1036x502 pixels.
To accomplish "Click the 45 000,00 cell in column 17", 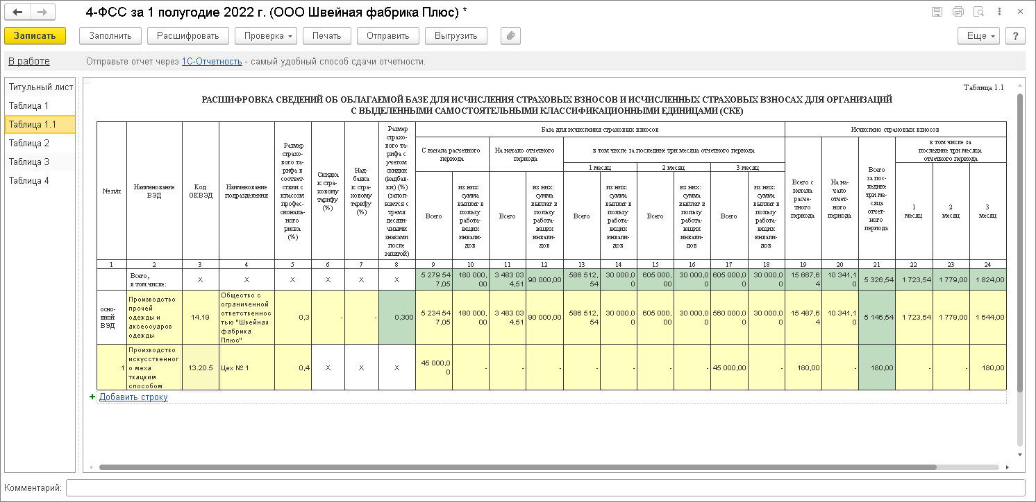I will point(729,367).
